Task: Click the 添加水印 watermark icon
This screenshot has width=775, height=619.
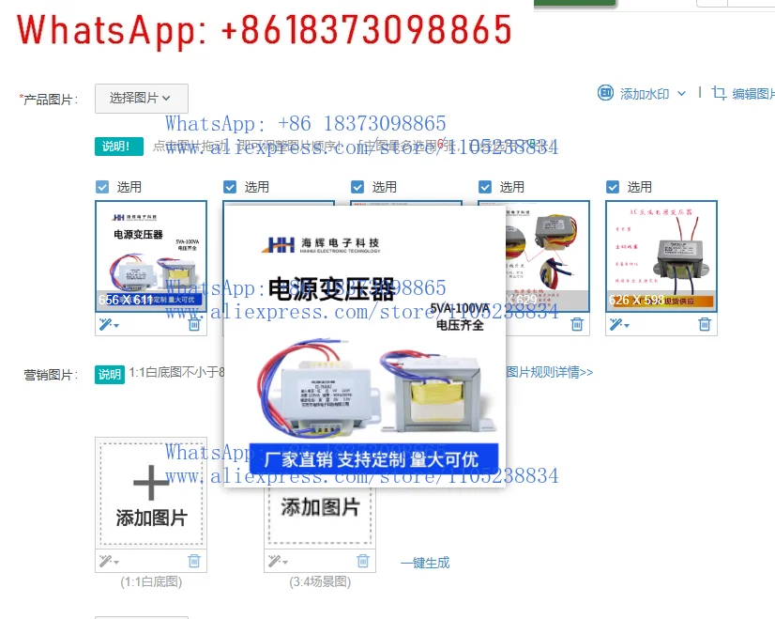Action: tap(605, 93)
